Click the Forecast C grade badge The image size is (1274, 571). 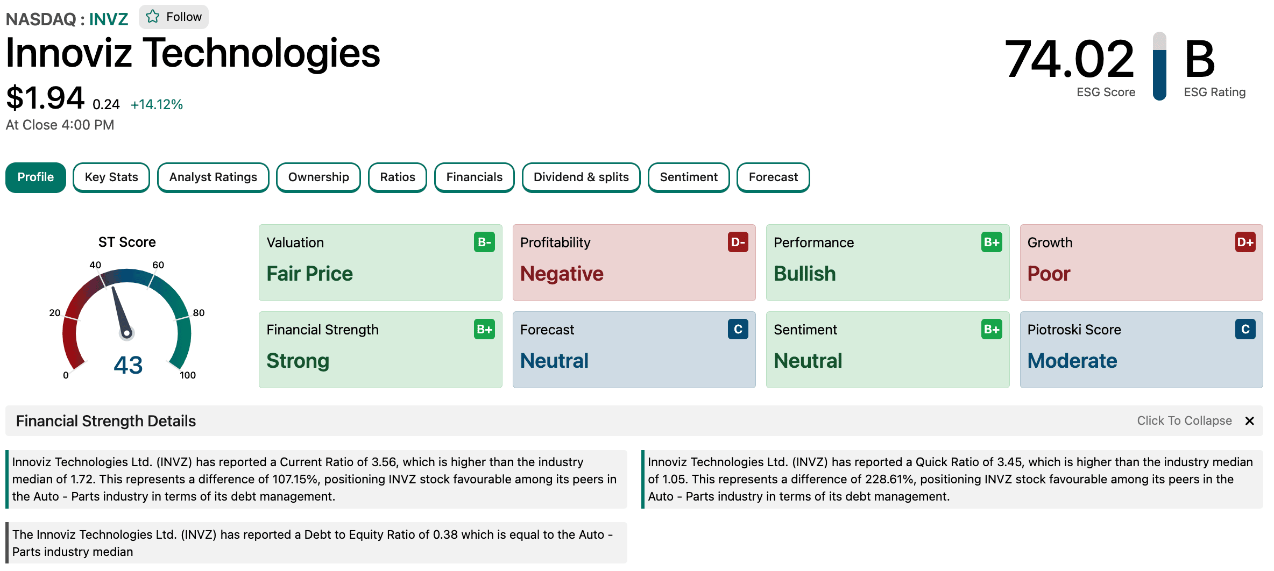[x=738, y=329]
